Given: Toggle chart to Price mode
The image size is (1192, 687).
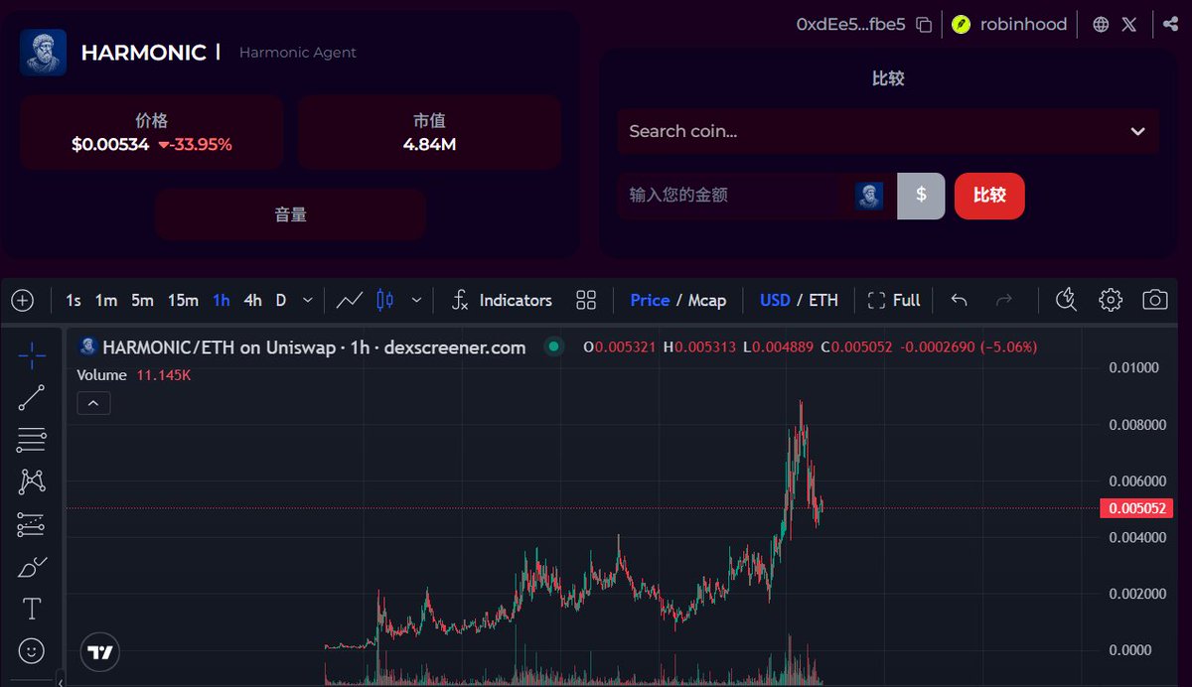Looking at the screenshot, I should 650,301.
